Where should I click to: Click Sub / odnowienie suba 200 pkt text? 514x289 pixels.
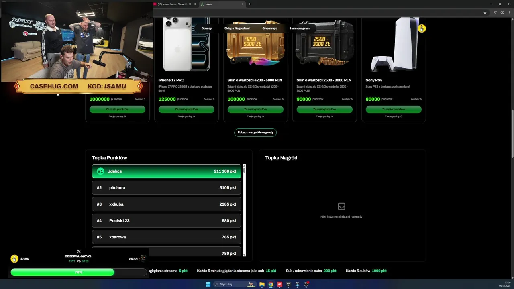(311, 271)
